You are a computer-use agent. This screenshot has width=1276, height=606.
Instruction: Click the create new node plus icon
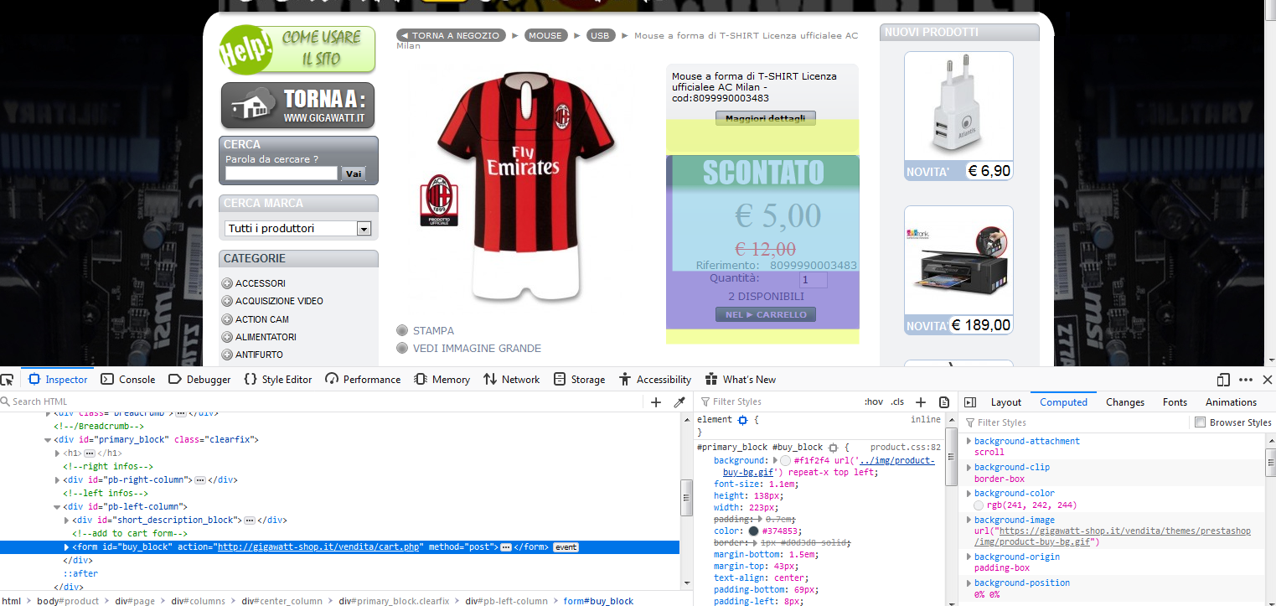656,402
